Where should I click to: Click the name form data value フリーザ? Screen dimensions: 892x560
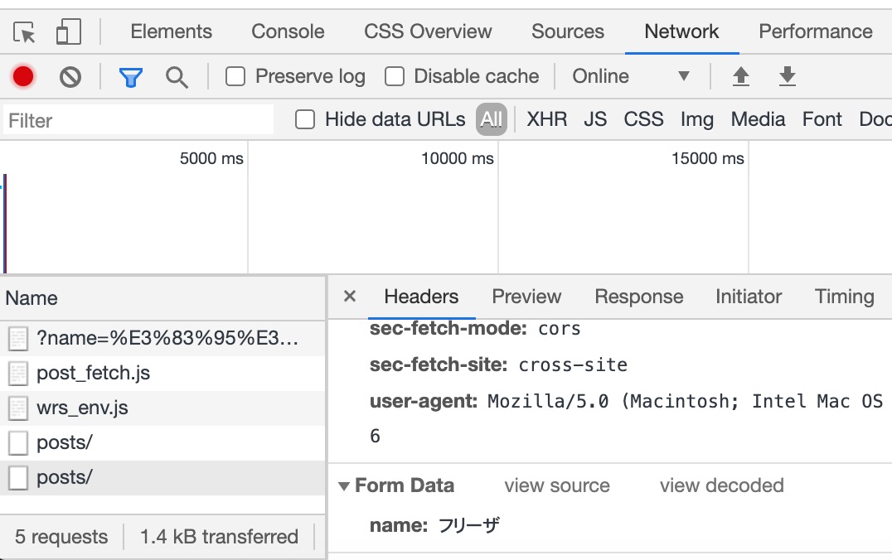click(468, 524)
